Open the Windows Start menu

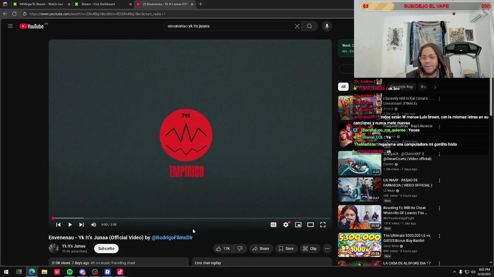6,272
